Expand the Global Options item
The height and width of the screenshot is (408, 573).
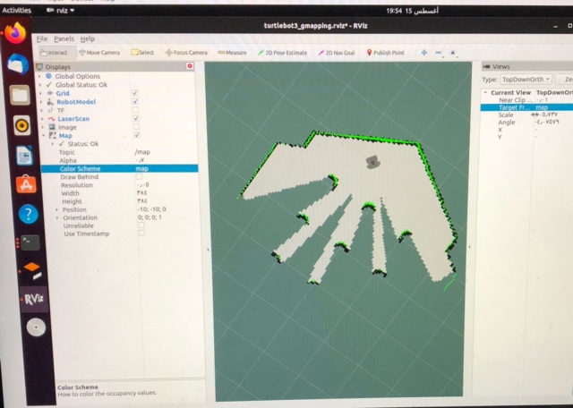click(39, 76)
